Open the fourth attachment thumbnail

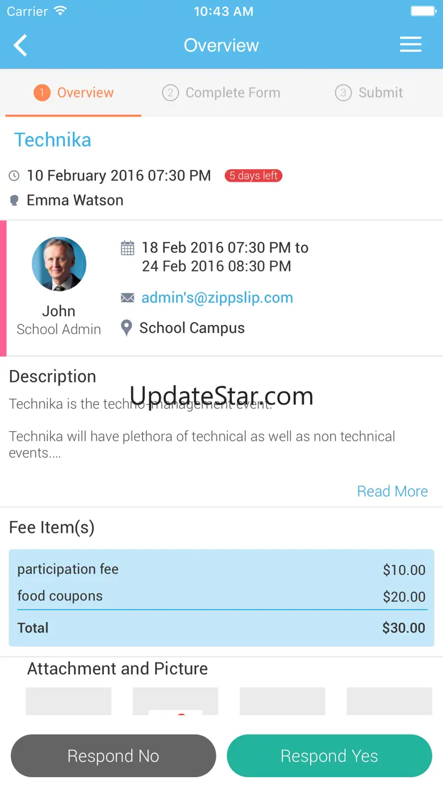tap(389, 701)
